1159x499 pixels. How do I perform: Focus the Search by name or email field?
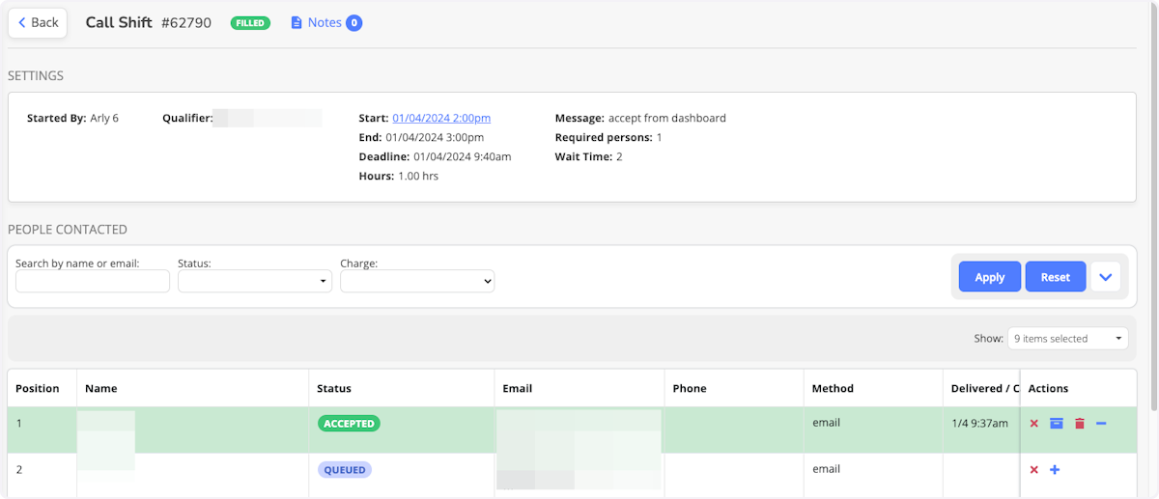[x=93, y=281]
